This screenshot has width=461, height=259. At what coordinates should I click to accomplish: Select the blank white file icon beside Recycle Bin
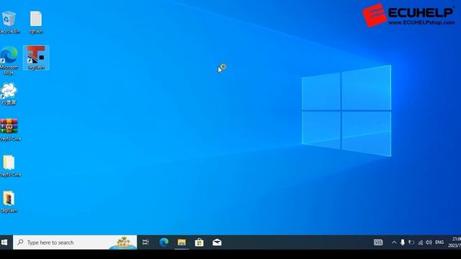[x=36, y=22]
